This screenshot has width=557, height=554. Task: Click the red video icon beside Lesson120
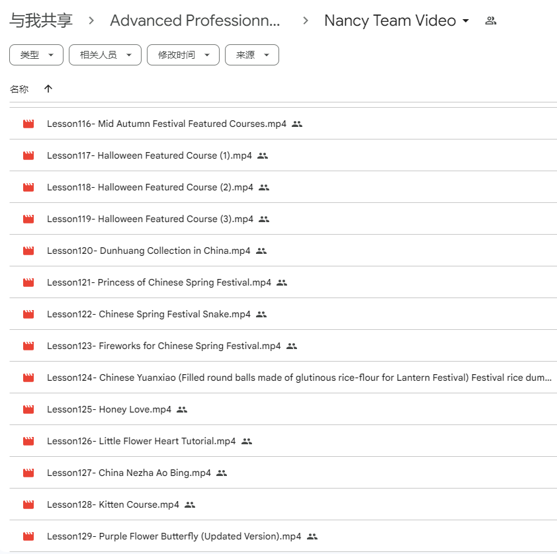pos(28,251)
